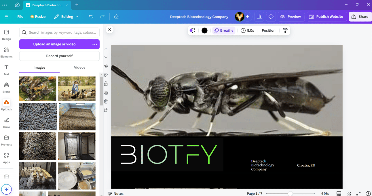Open the hamburger main menu
The width and height of the screenshot is (372, 196).
click(6, 17)
